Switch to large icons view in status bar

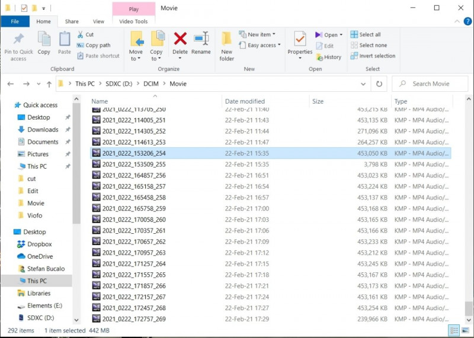click(x=466, y=330)
